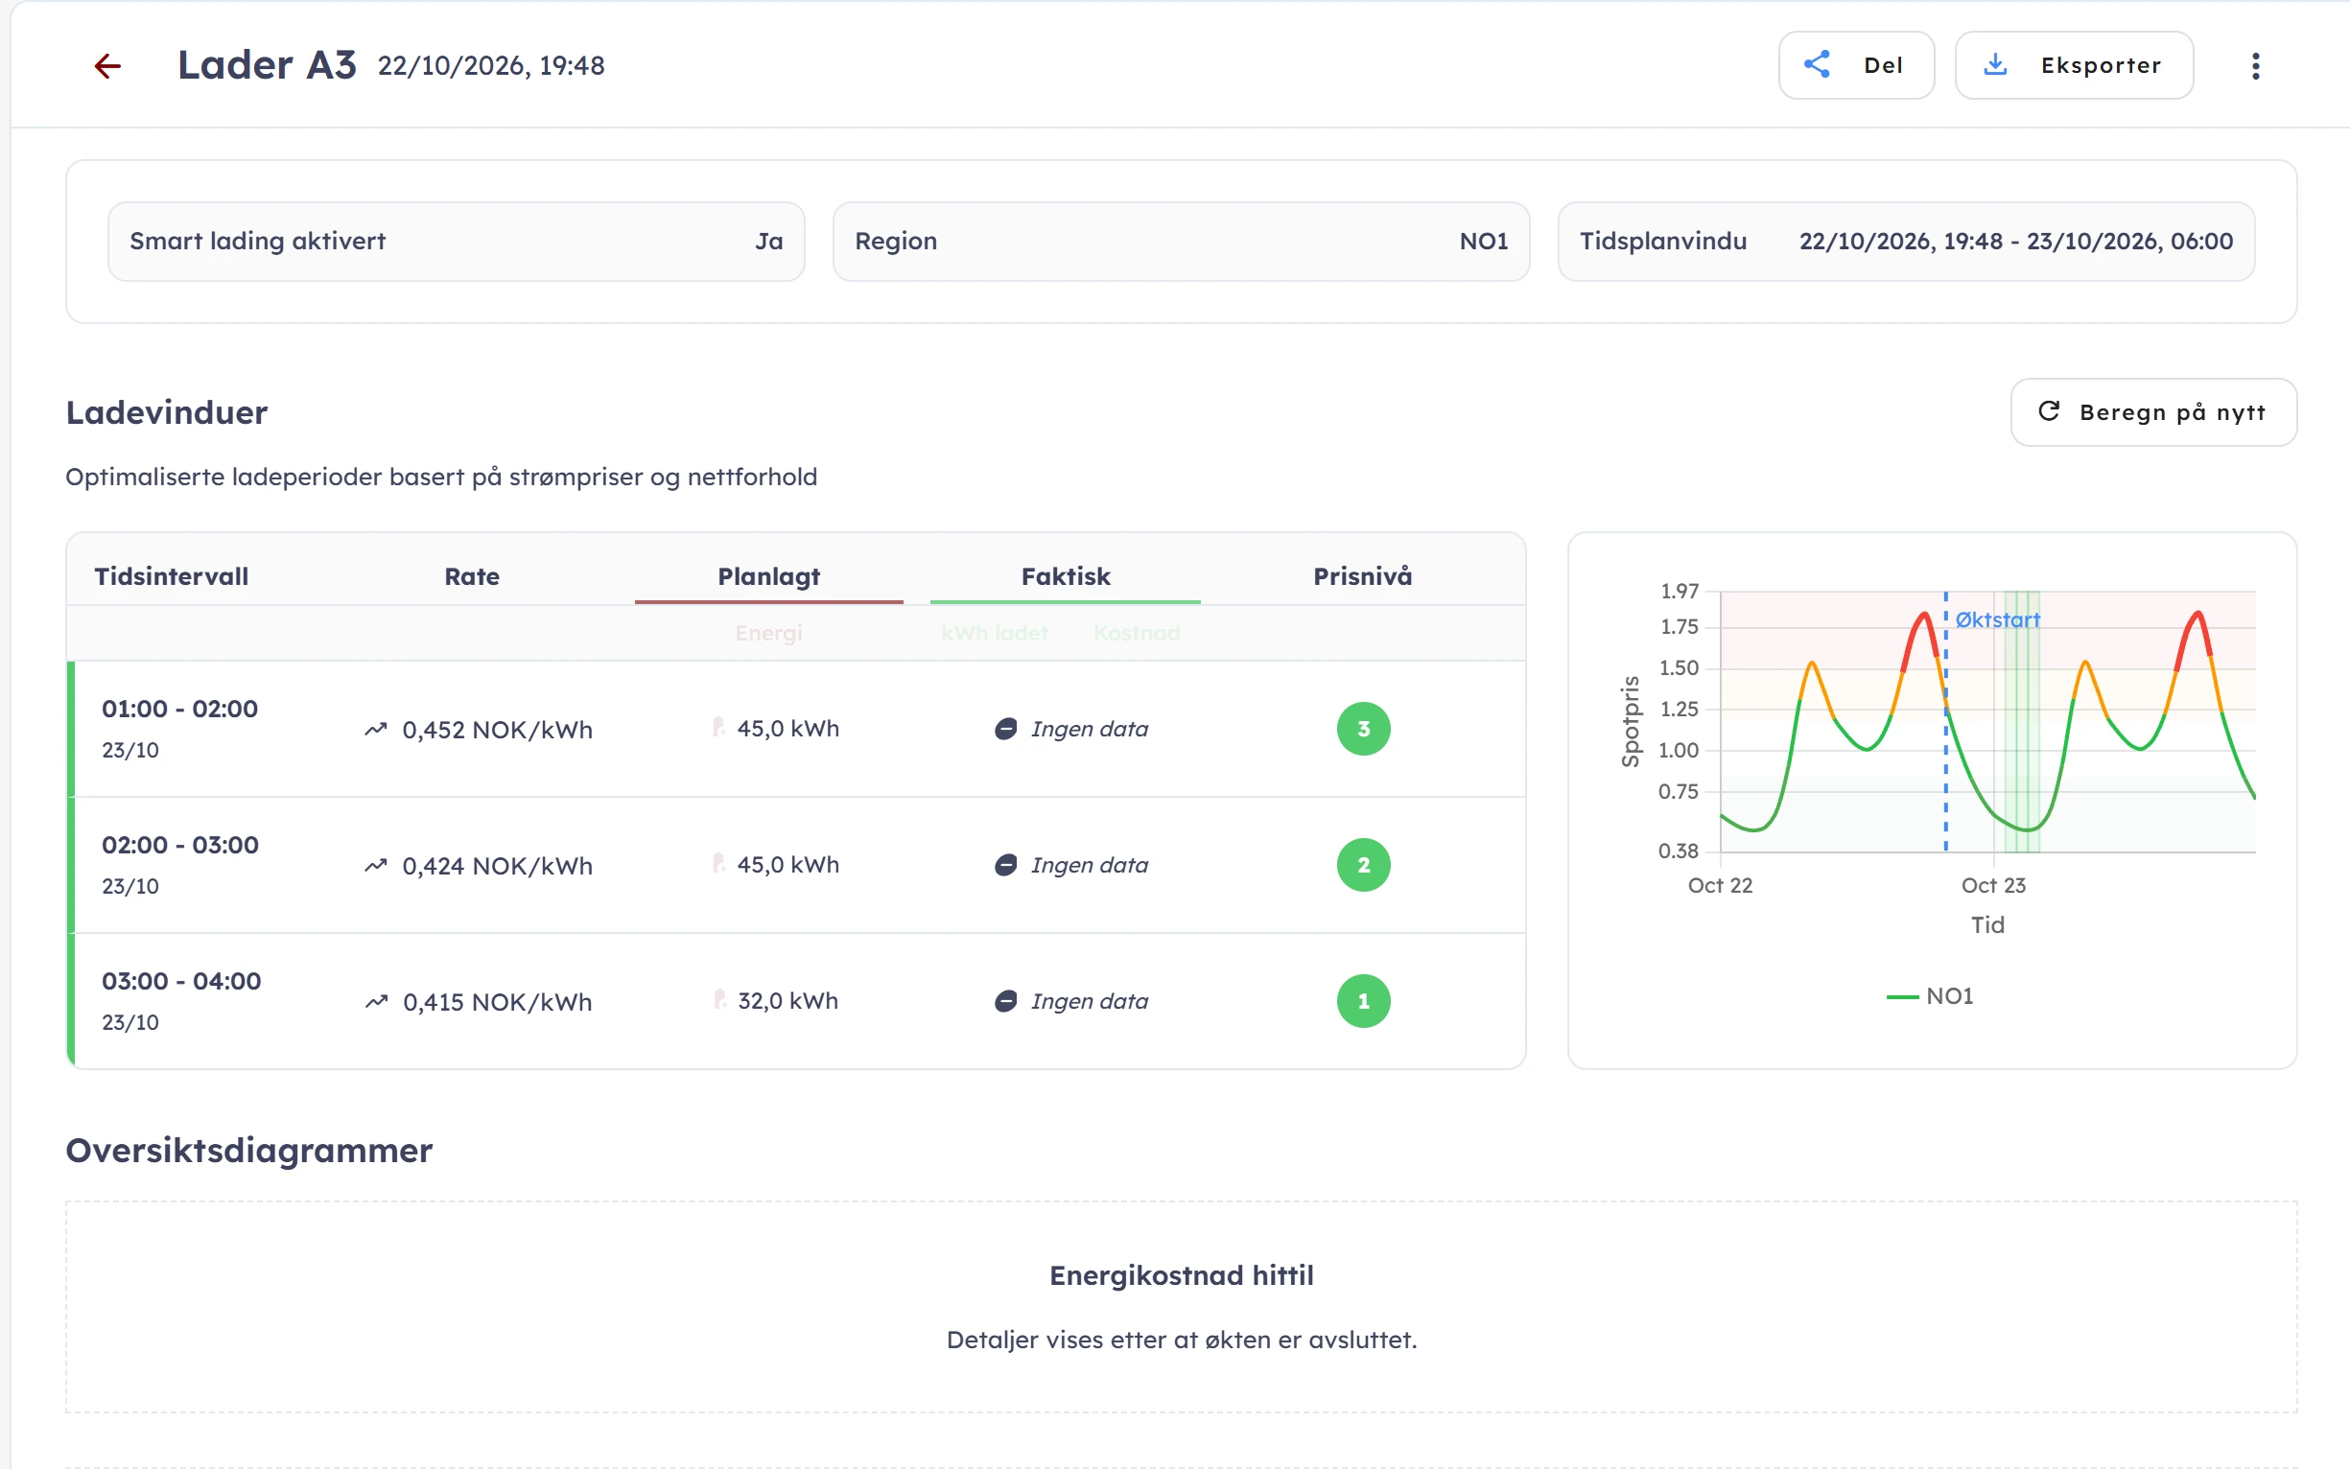Click the Prisnivå column header

pos(1363,576)
